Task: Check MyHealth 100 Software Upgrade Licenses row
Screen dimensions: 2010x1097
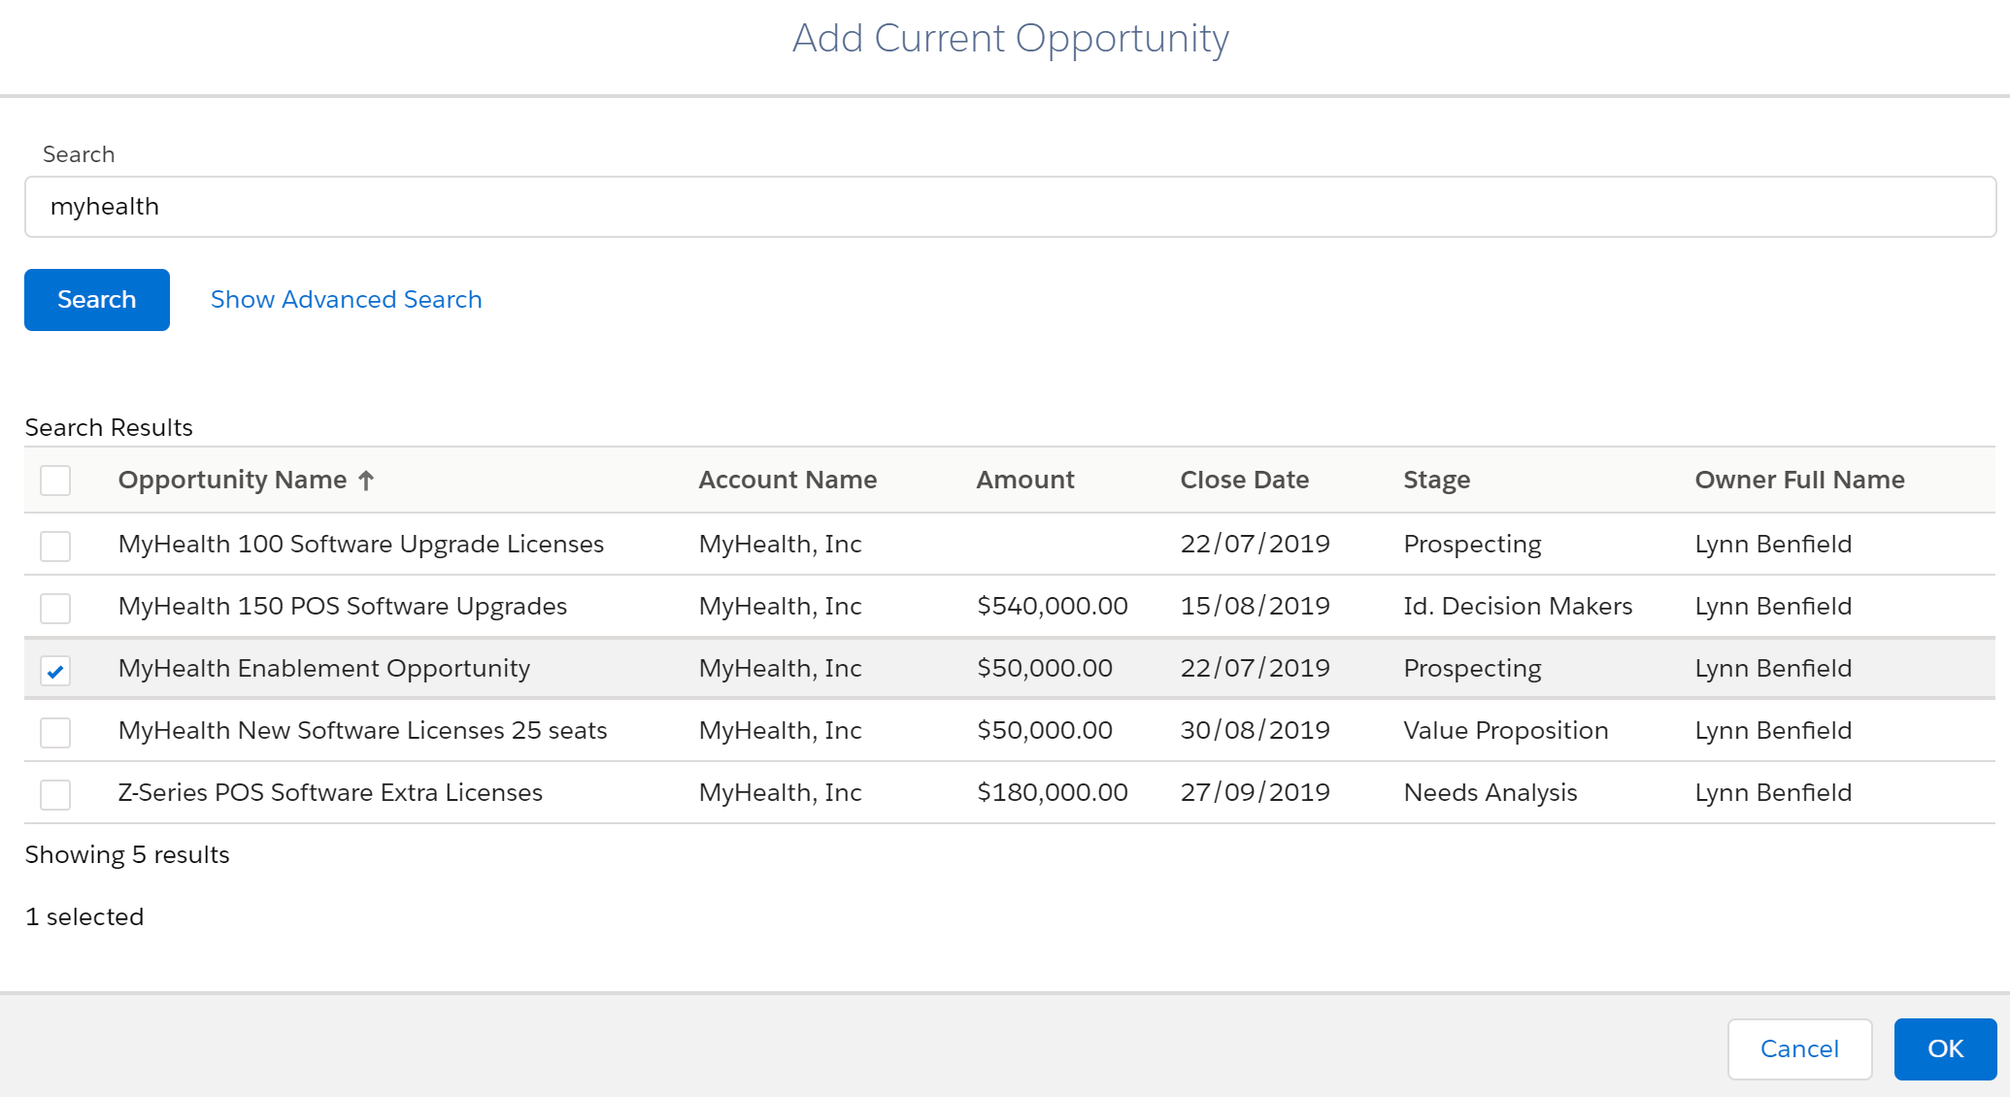Action: [x=55, y=546]
